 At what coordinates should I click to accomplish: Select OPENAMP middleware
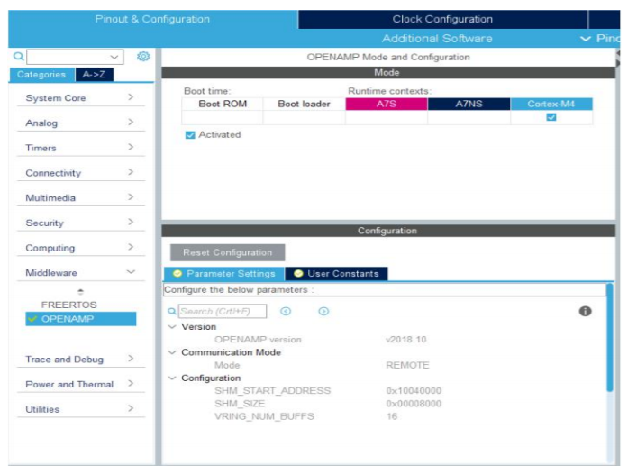tap(81, 319)
